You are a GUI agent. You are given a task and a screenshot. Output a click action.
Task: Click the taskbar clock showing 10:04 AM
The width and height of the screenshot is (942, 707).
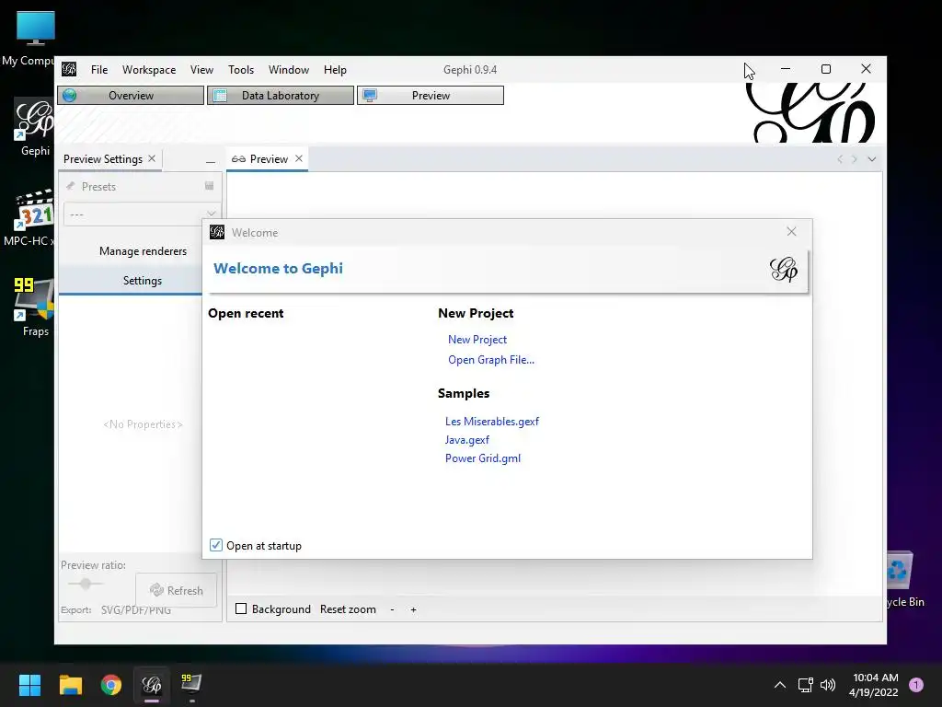(x=874, y=685)
